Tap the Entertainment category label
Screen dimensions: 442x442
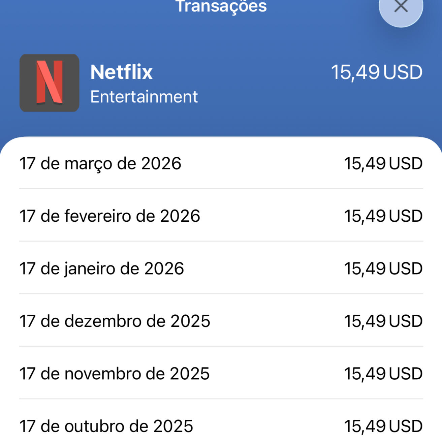point(144,97)
